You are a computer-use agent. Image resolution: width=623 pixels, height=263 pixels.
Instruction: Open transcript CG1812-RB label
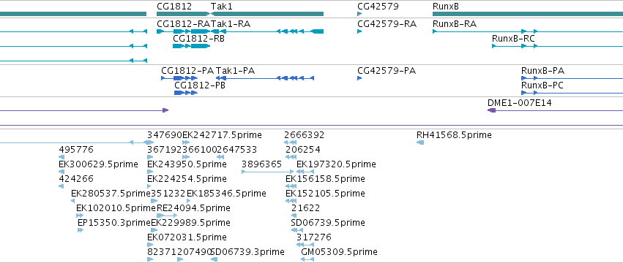[x=198, y=39]
